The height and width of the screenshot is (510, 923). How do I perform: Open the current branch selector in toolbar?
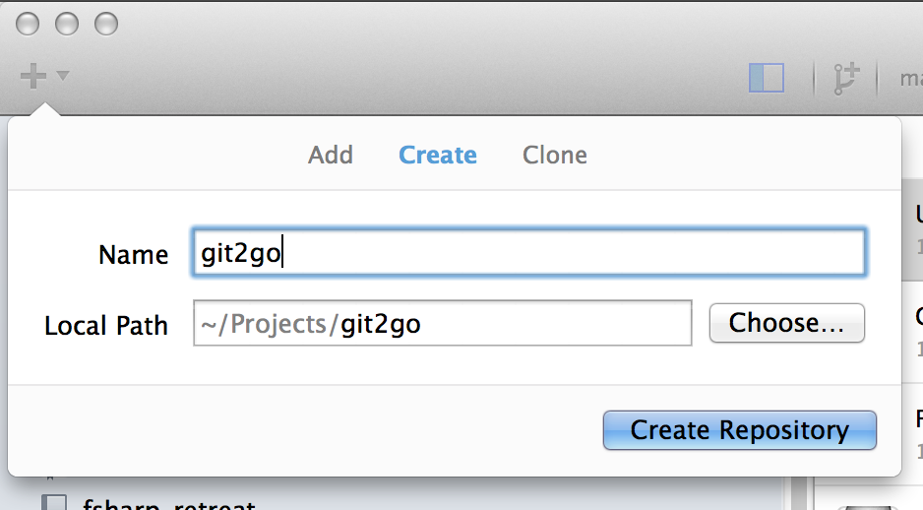tap(910, 79)
